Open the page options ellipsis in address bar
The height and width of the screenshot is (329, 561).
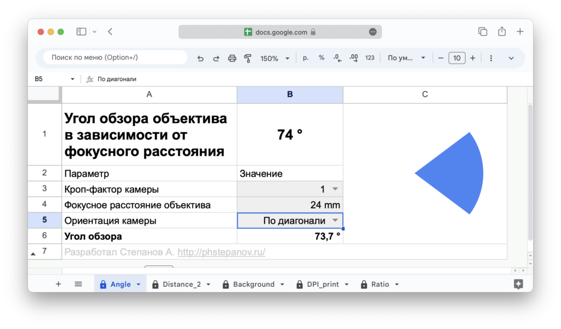pyautogui.click(x=373, y=32)
